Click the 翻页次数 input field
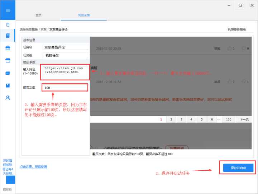 65,88
